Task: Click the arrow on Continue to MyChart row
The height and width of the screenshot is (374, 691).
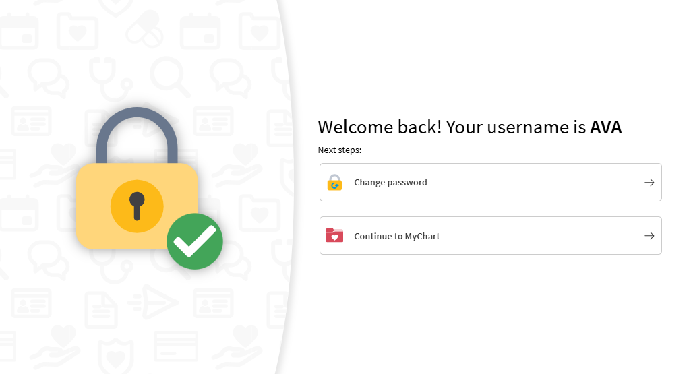Action: point(649,236)
